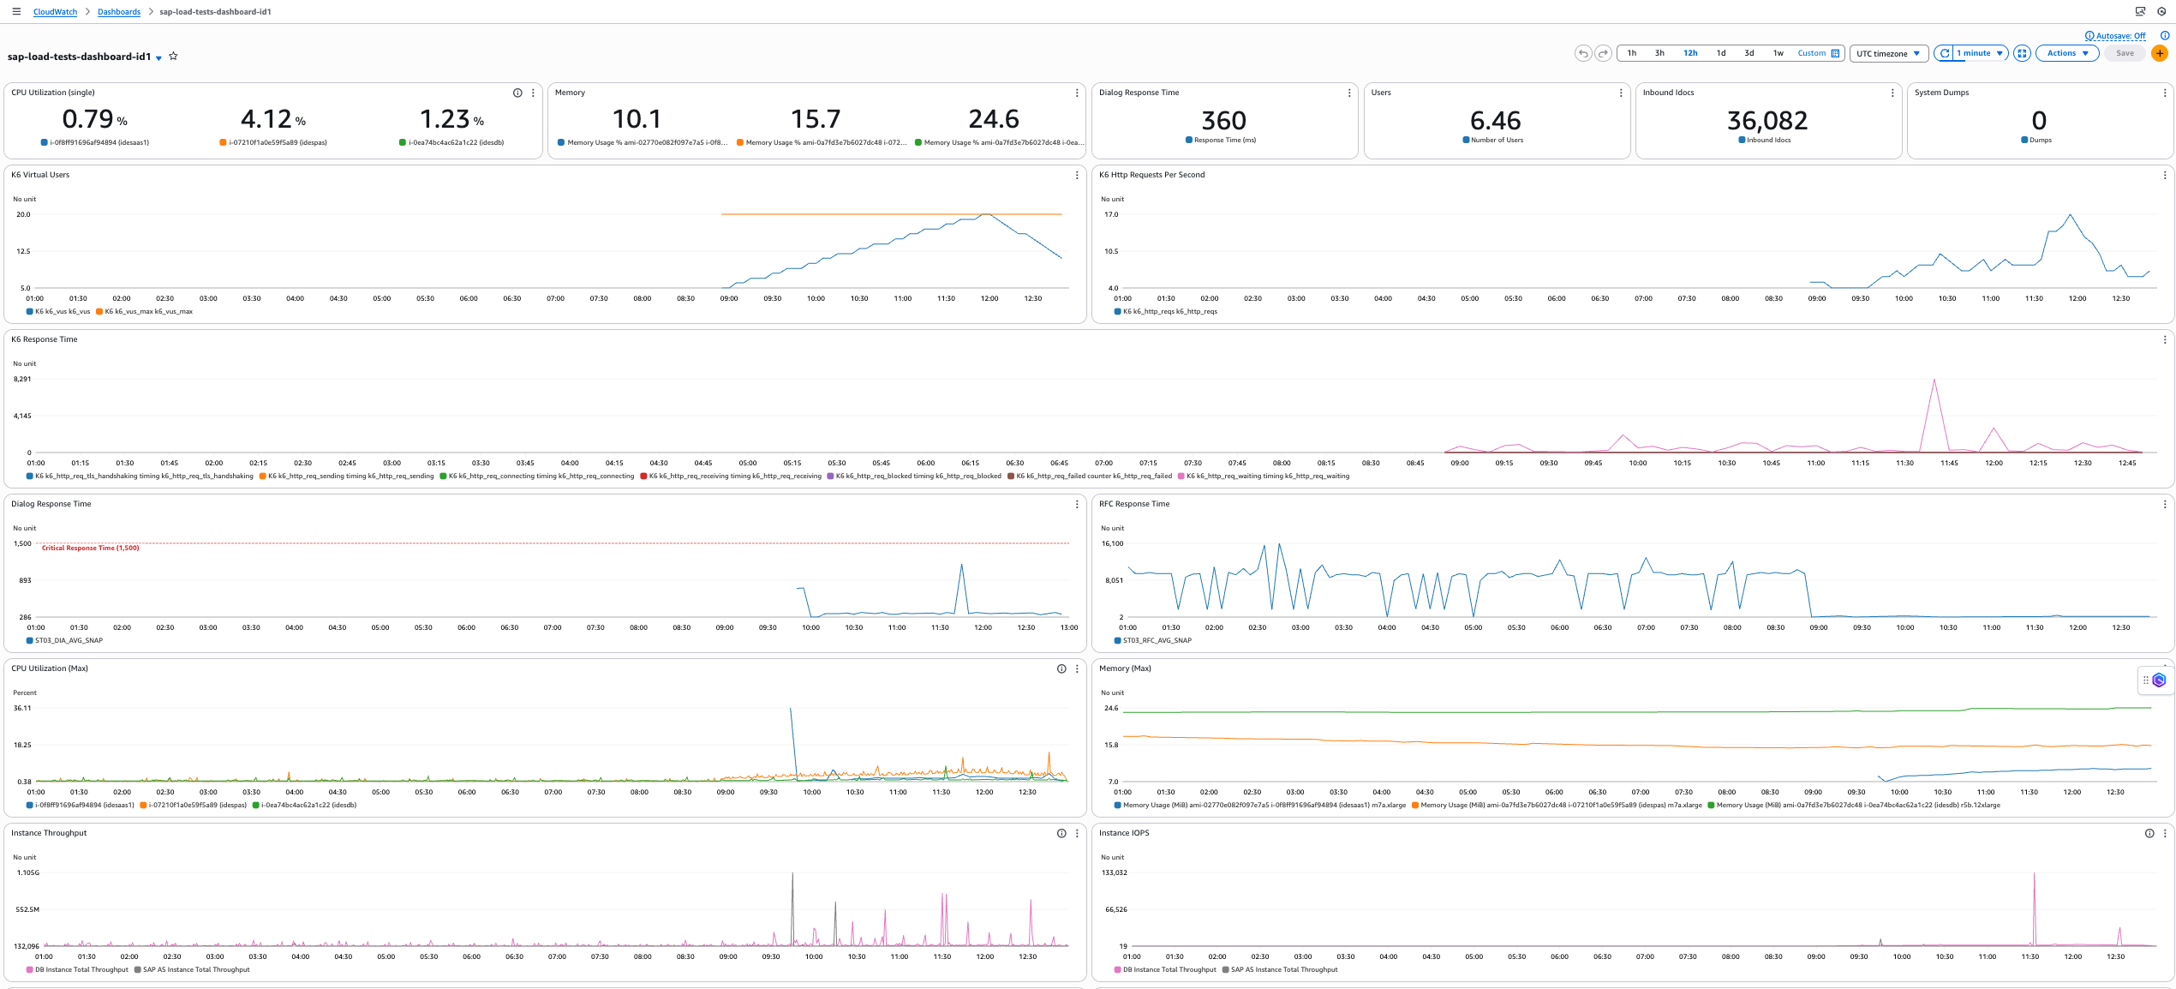Click the undo time range button
The width and height of the screenshot is (2176, 989).
click(x=1582, y=53)
